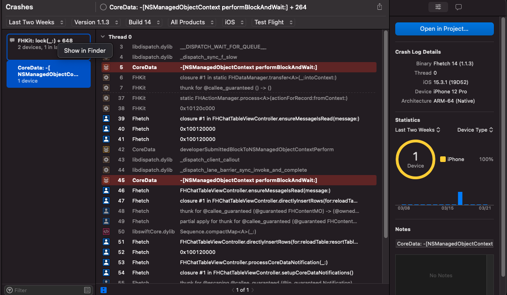Open the Build 14 filter dropdown

[145, 22]
